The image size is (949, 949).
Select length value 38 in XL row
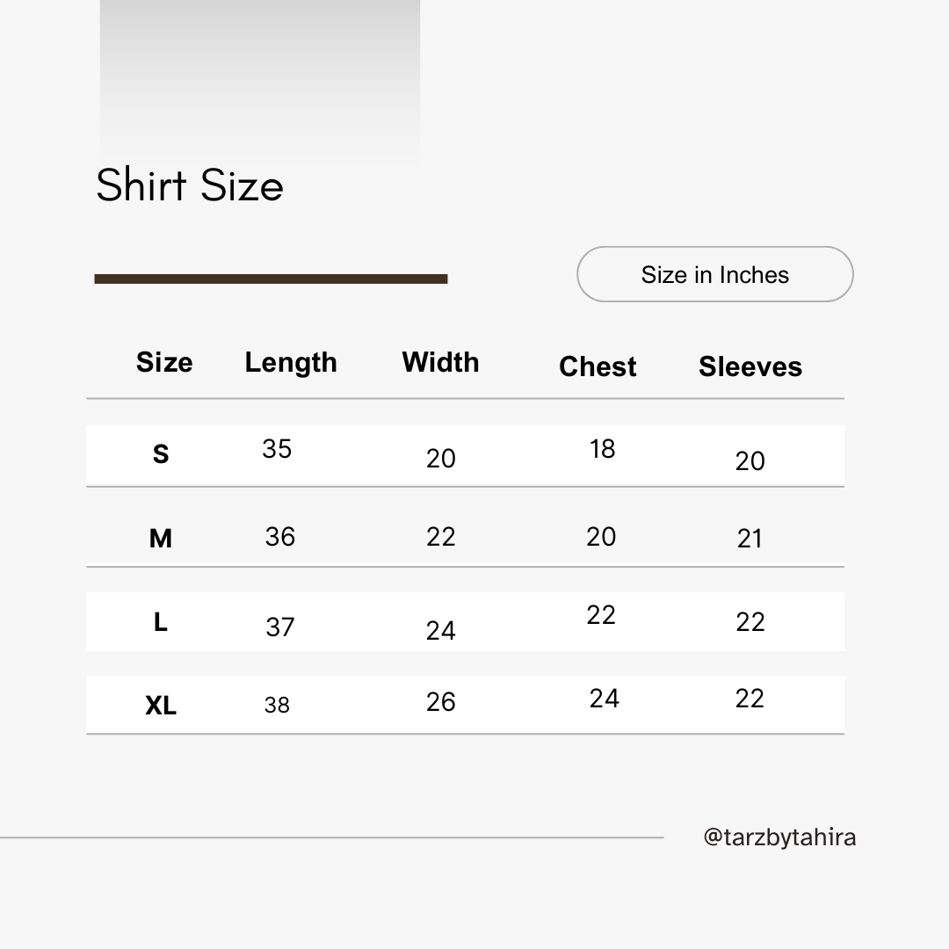pos(277,705)
